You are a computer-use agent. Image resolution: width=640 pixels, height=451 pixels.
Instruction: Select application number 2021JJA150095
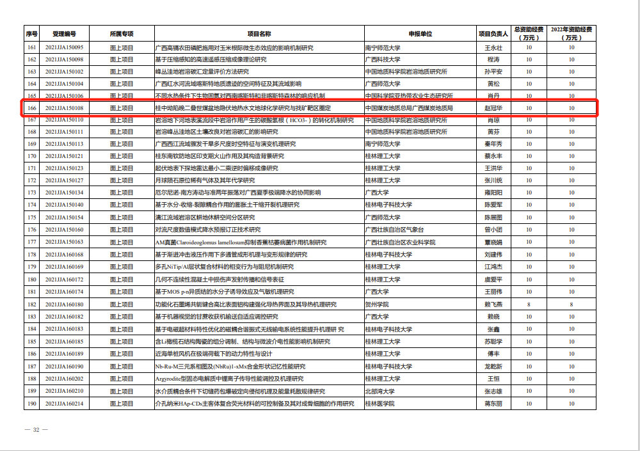click(64, 48)
